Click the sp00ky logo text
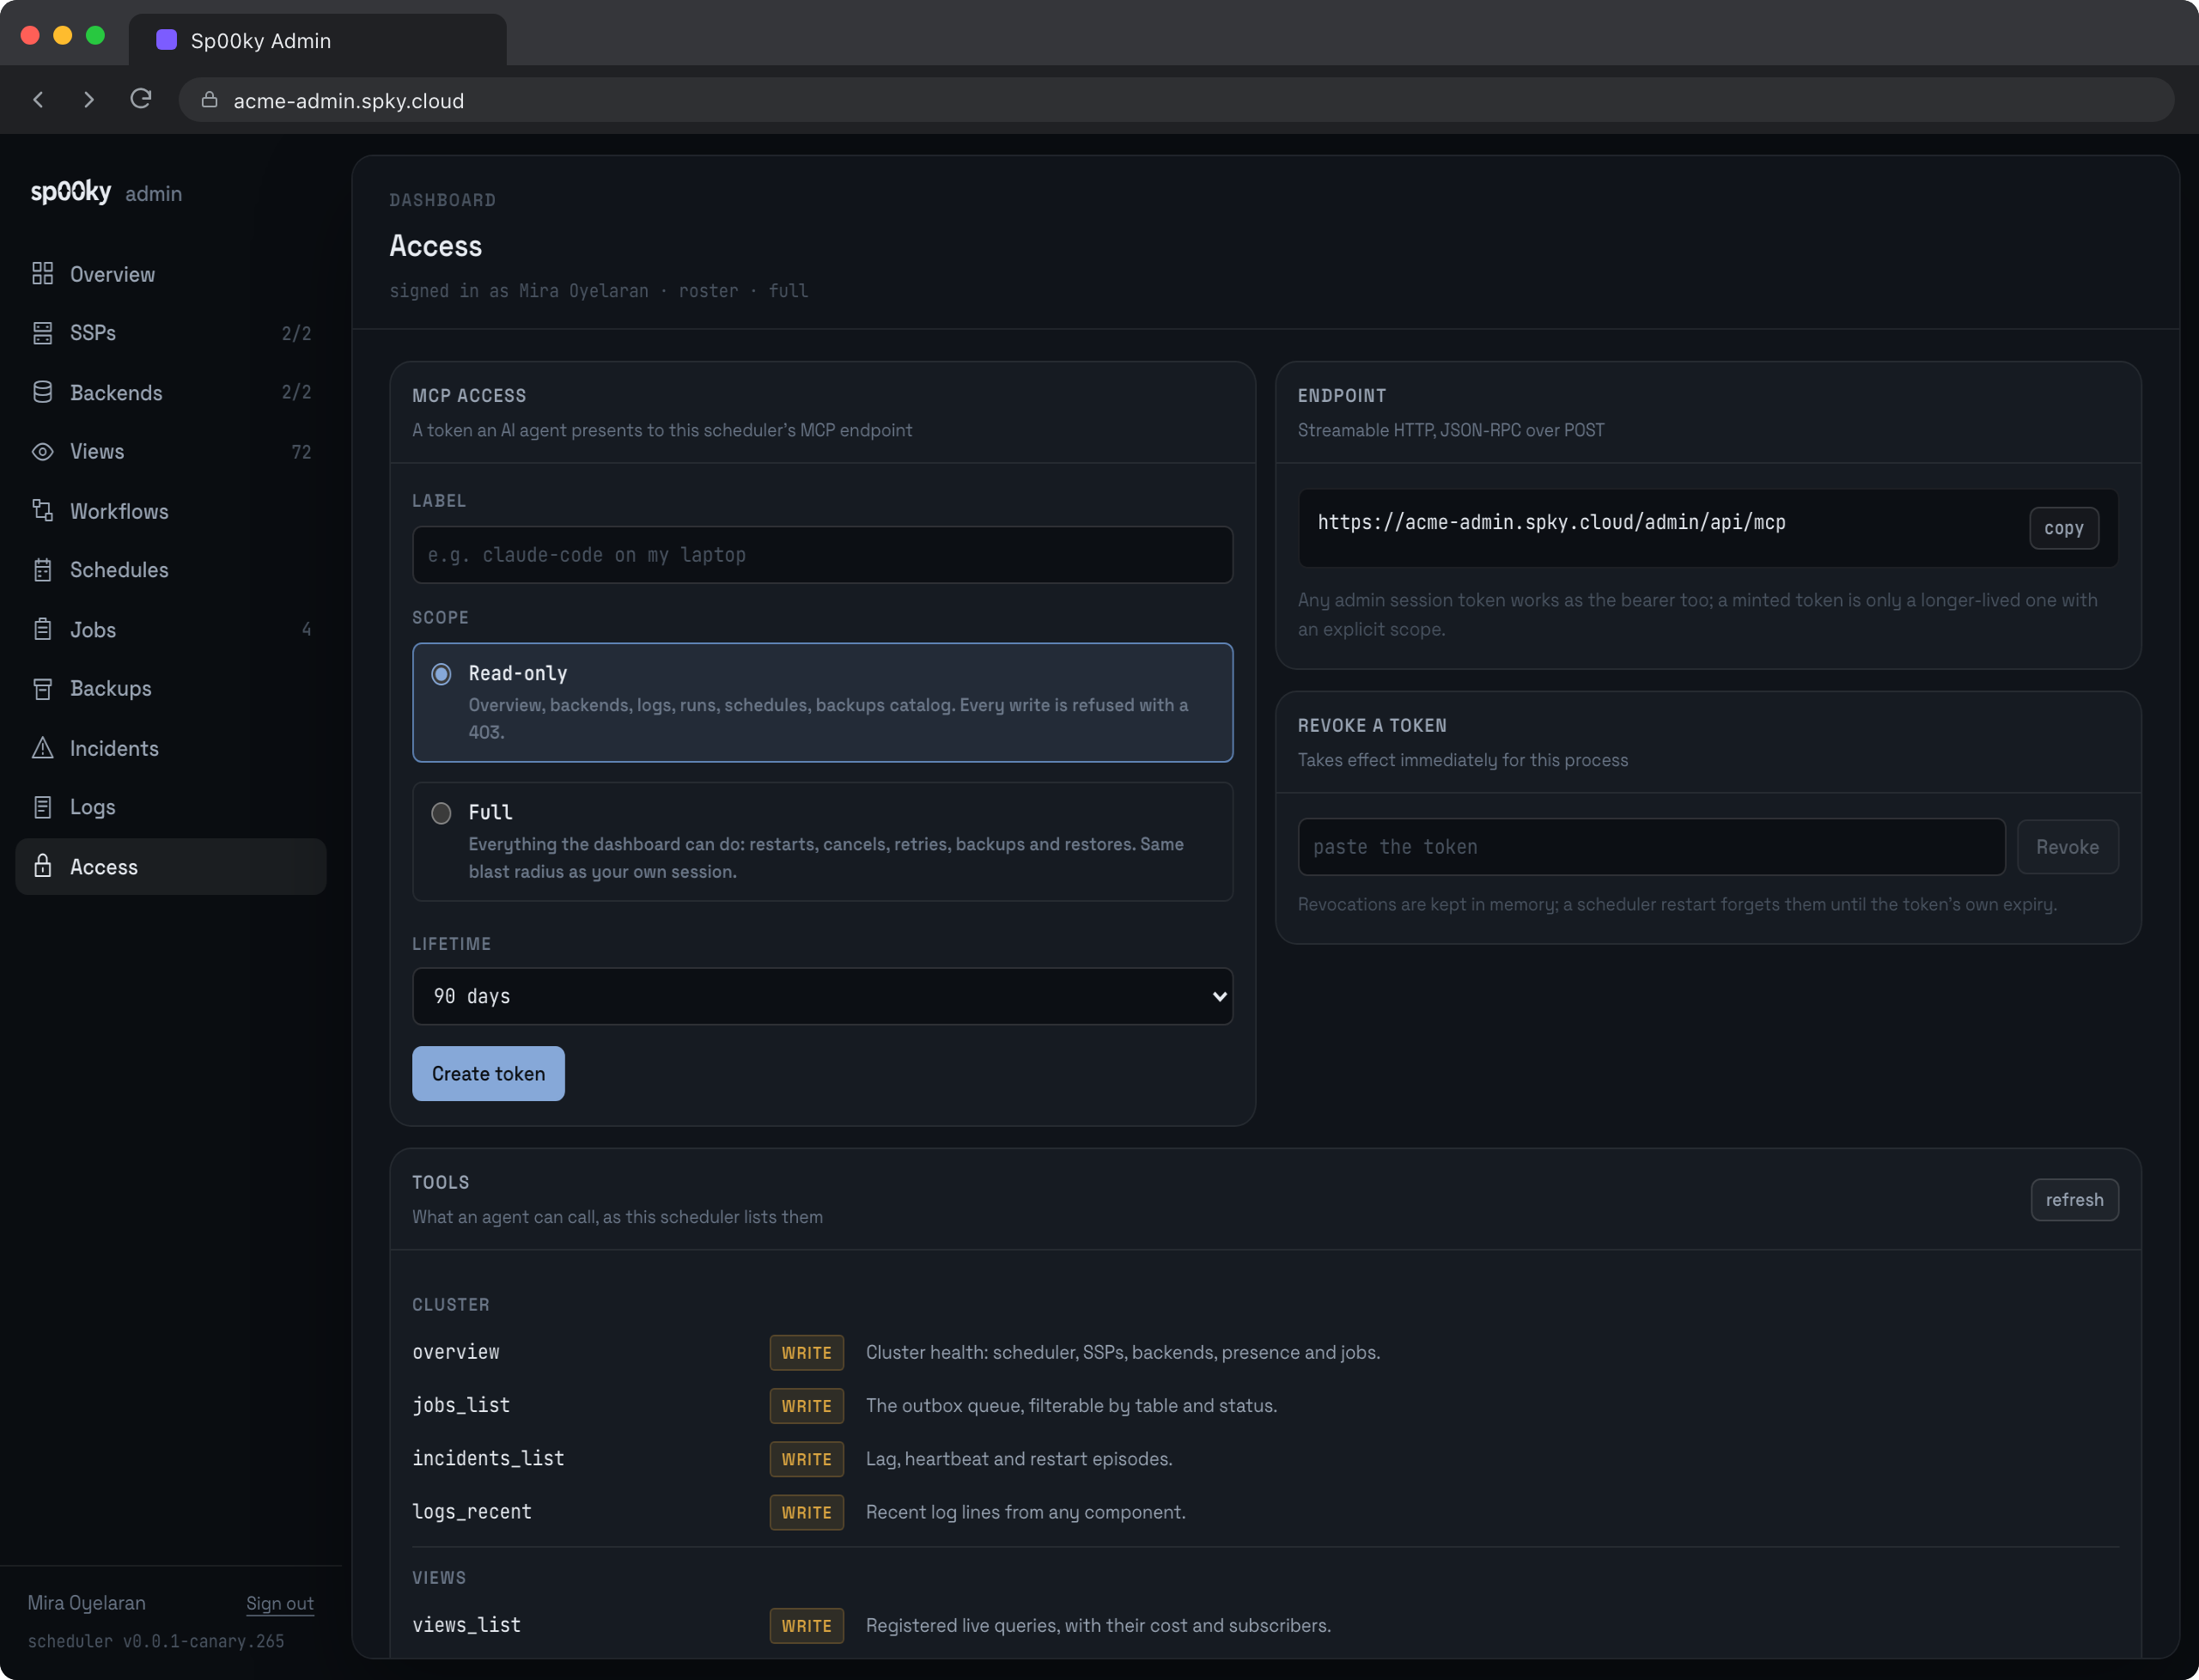This screenshot has height=1680, width=2199. [x=71, y=191]
